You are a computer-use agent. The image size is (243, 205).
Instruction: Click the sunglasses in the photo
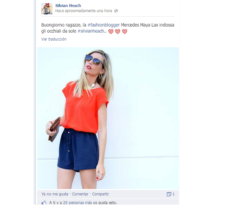point(94,60)
